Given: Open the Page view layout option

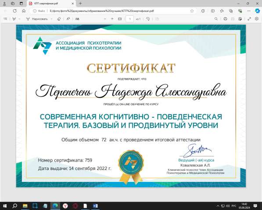Looking at the screenshot, I should [x=157, y=19].
